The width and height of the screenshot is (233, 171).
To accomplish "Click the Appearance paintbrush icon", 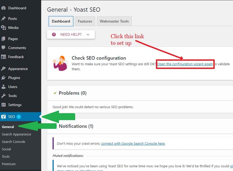I will point(3,69).
